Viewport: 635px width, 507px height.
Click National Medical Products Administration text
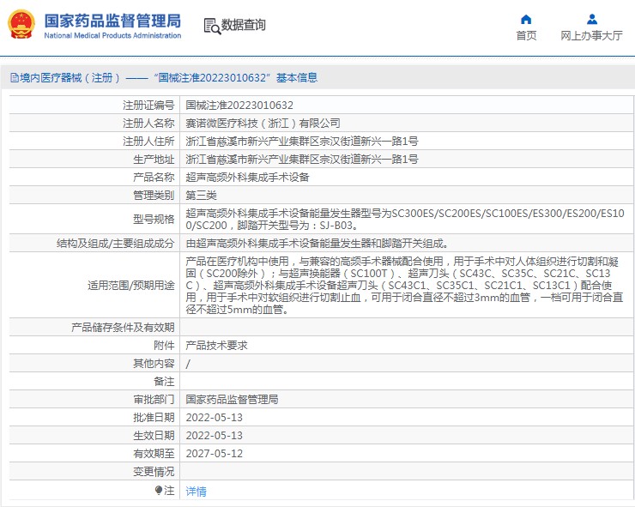(112, 36)
